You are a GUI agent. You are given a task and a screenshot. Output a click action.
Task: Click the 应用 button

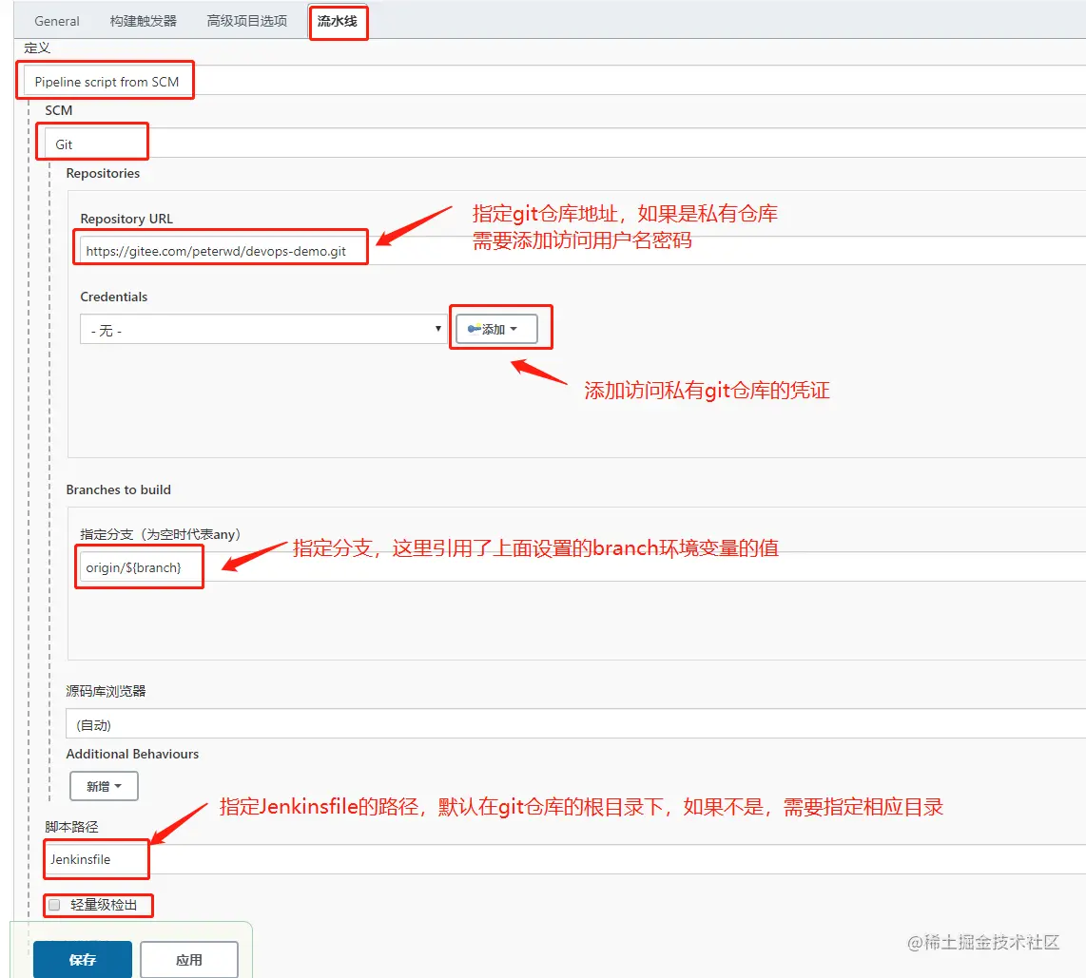click(189, 959)
